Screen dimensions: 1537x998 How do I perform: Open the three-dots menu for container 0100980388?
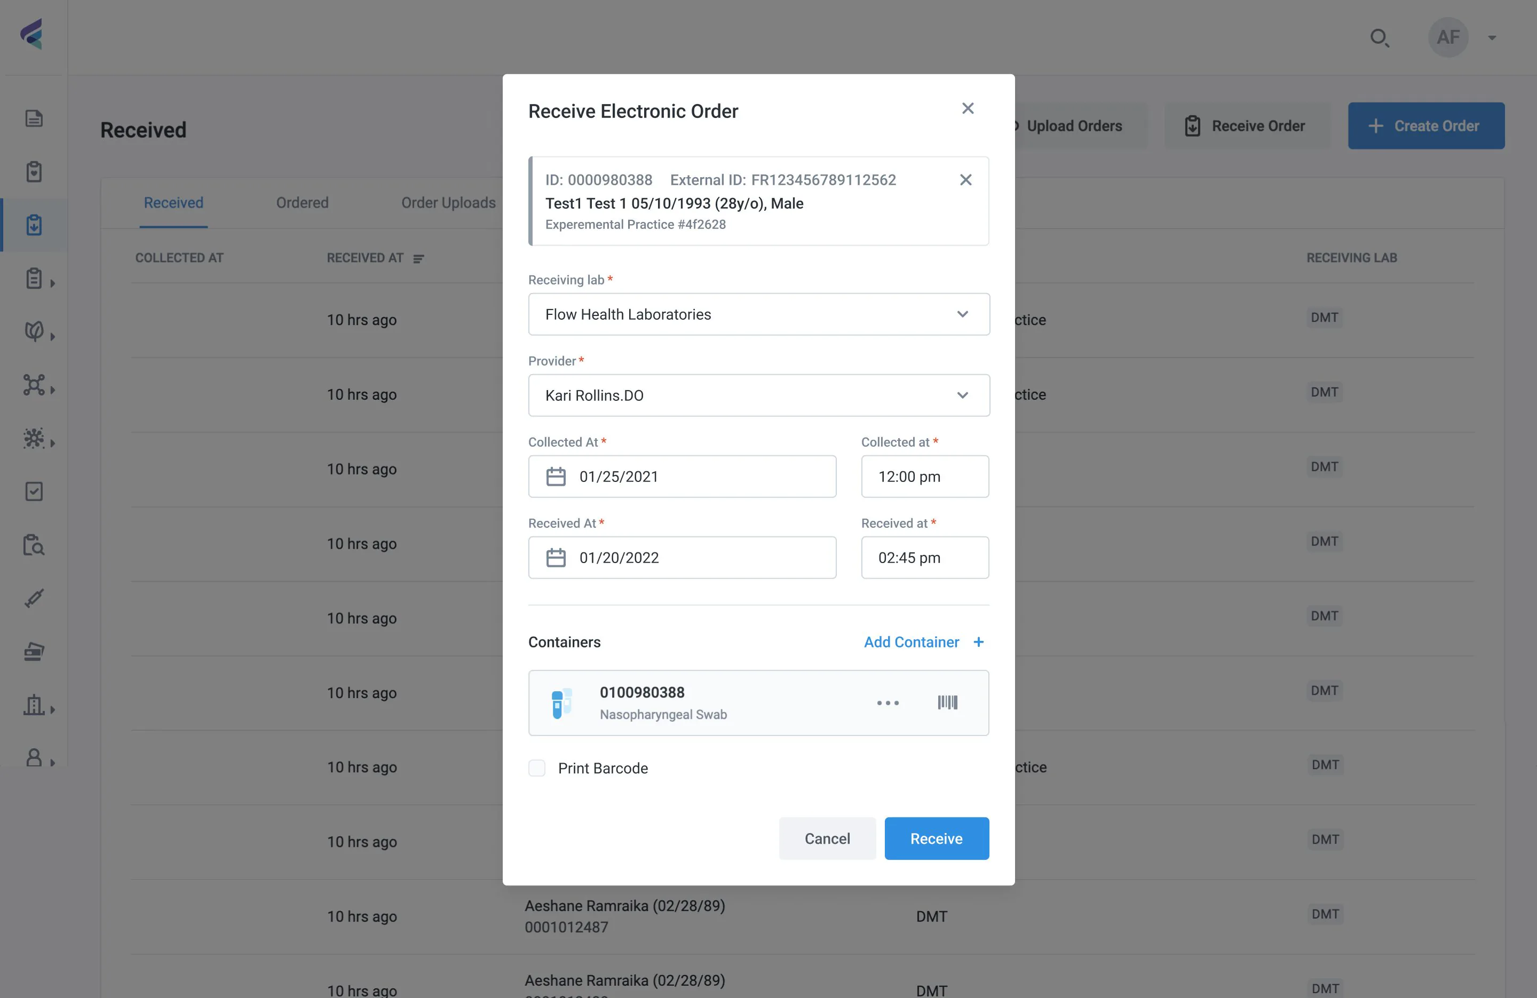point(888,703)
